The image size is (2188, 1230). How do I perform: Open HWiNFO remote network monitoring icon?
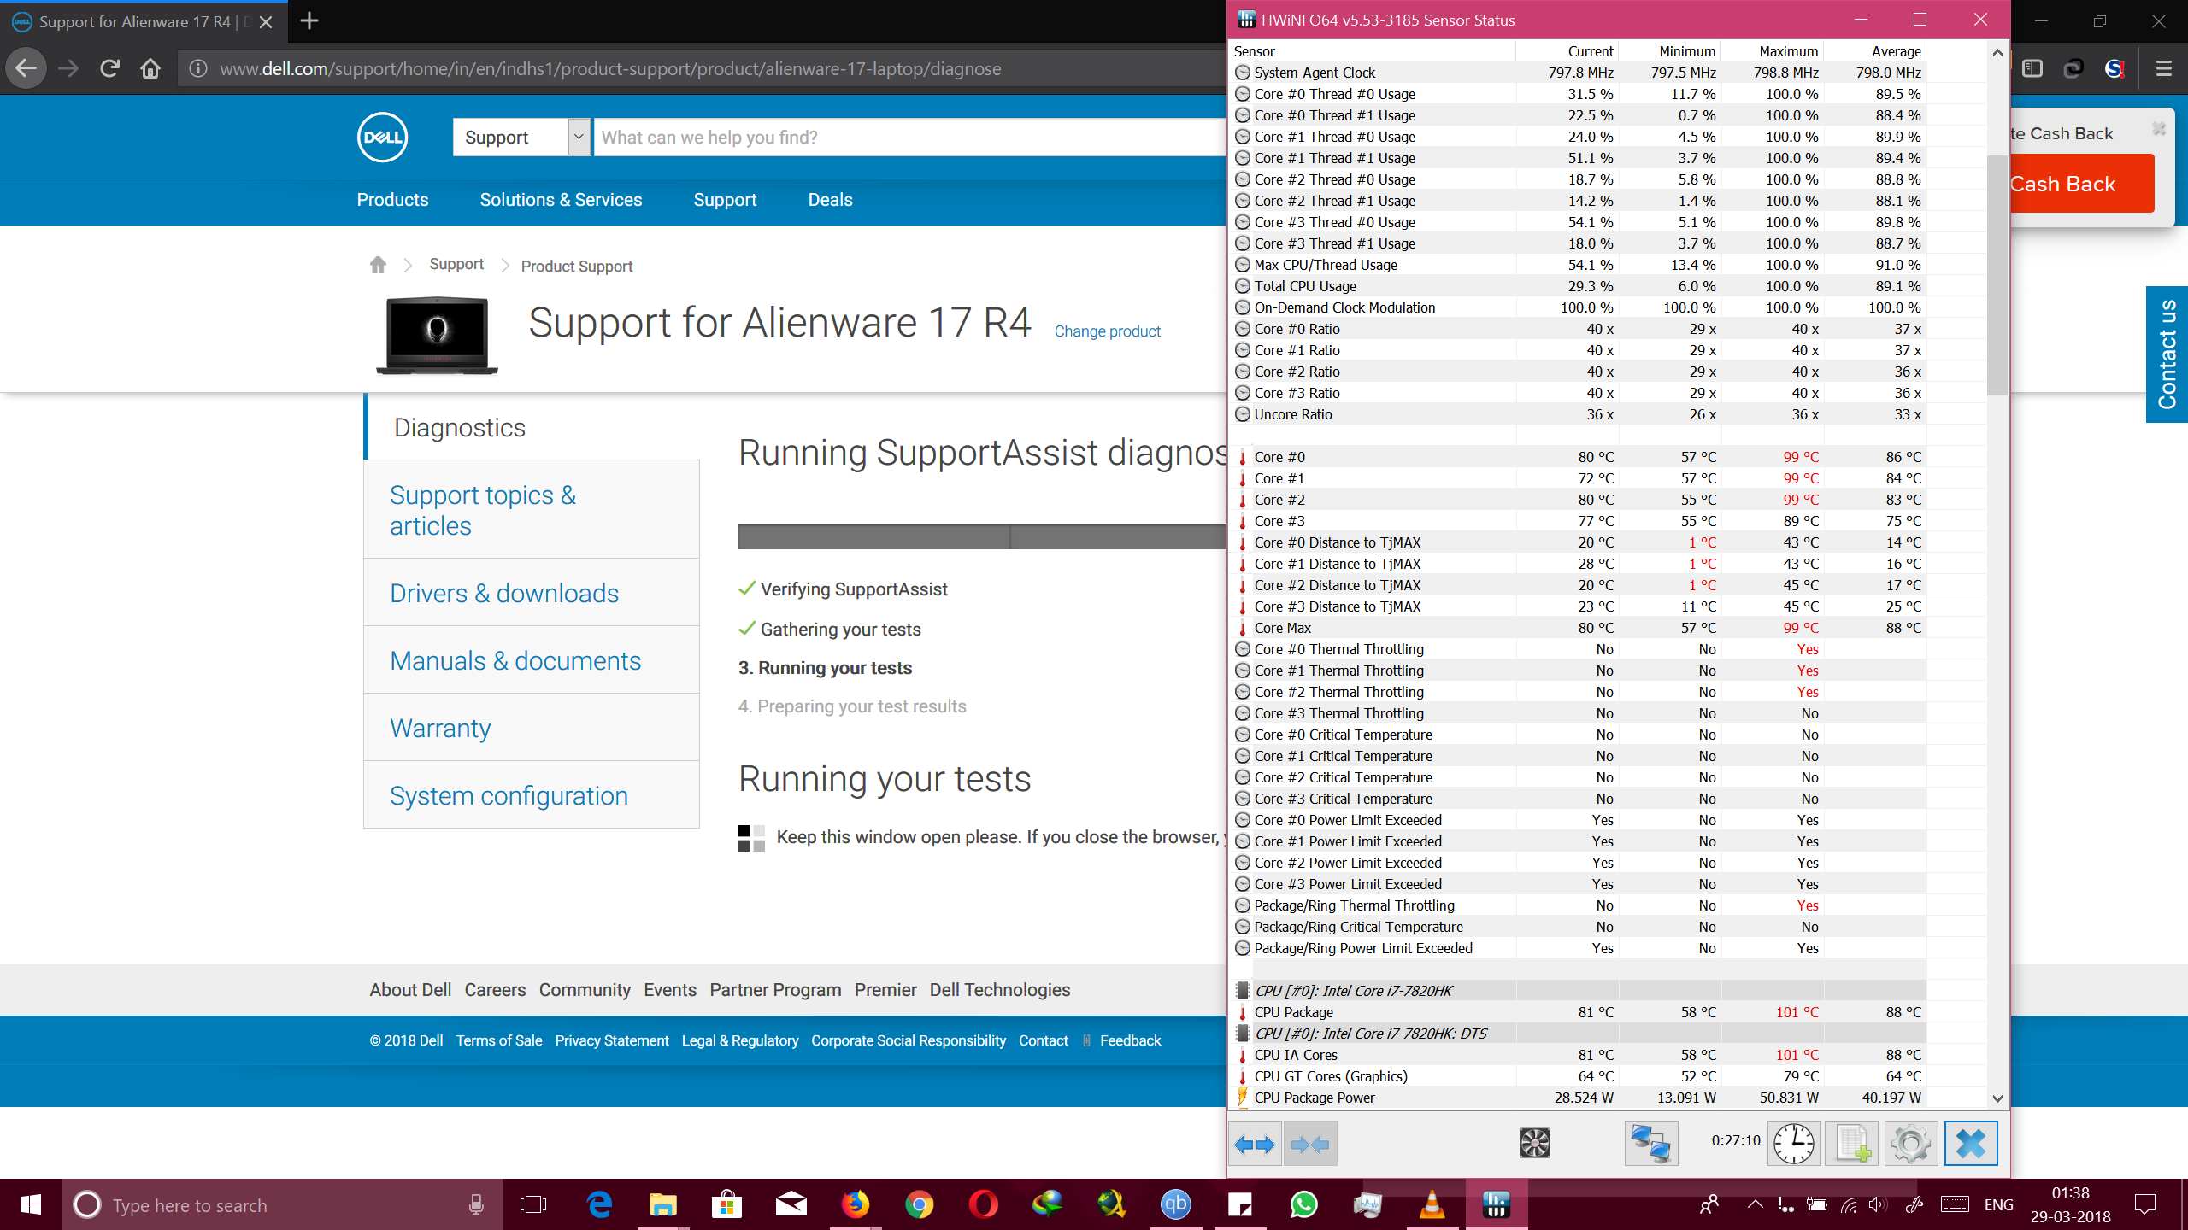tap(1650, 1144)
